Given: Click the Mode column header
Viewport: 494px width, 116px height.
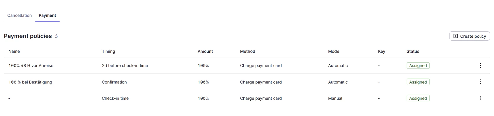Looking at the screenshot, I should [x=334, y=51].
